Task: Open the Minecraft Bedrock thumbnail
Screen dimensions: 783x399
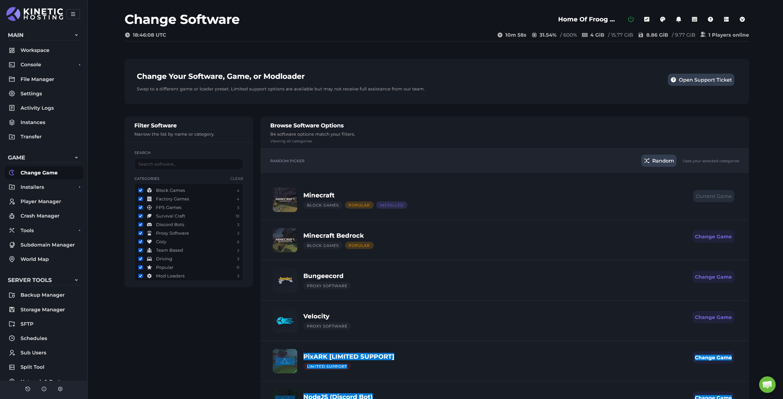Action: click(285, 240)
